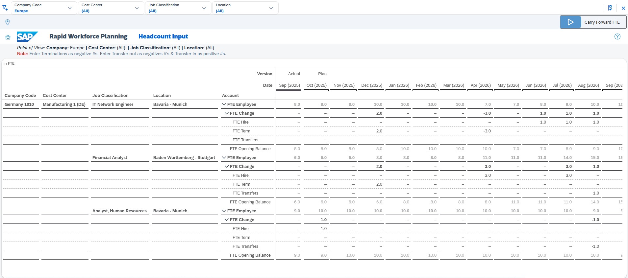
Task: Run the Carry Forward FTE action
Action: tap(602, 22)
